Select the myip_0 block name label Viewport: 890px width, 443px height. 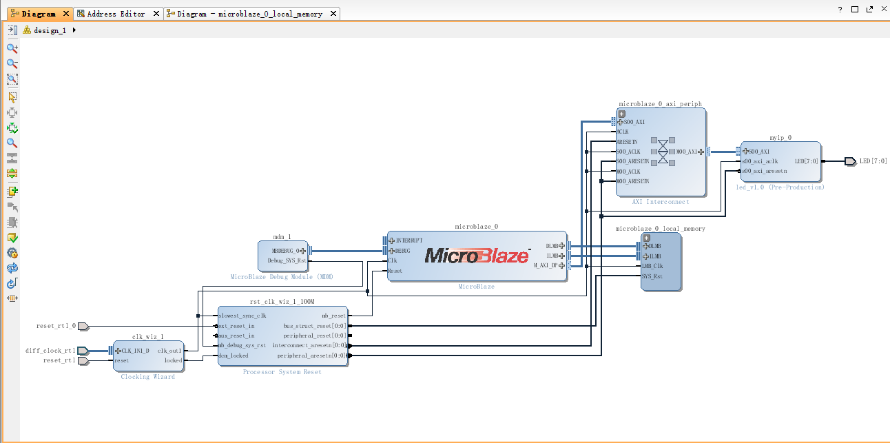click(x=780, y=138)
